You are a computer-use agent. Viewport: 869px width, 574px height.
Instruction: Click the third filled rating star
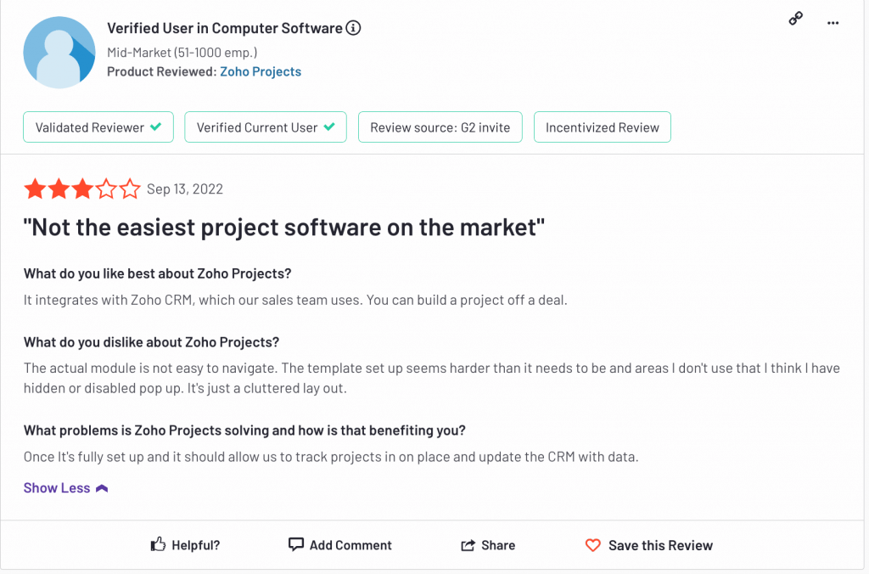coord(82,189)
